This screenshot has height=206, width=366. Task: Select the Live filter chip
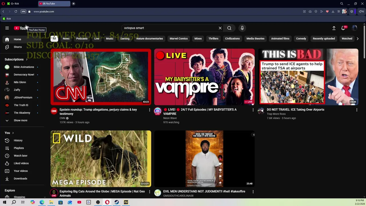97,39
